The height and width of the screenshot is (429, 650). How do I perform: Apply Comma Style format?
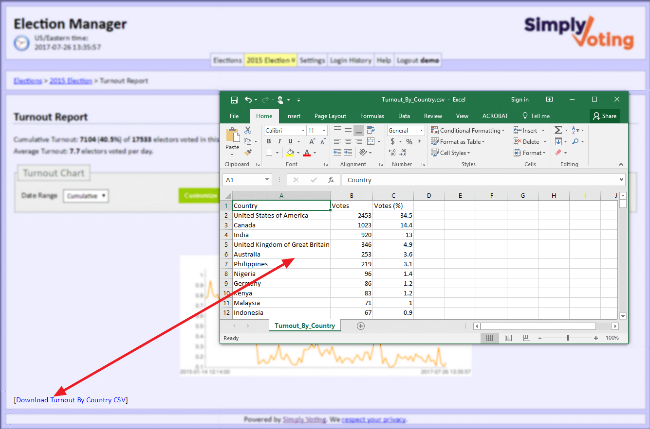[419, 141]
